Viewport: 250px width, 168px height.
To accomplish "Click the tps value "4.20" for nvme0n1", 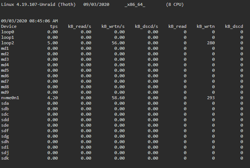I will (x=53, y=98).
